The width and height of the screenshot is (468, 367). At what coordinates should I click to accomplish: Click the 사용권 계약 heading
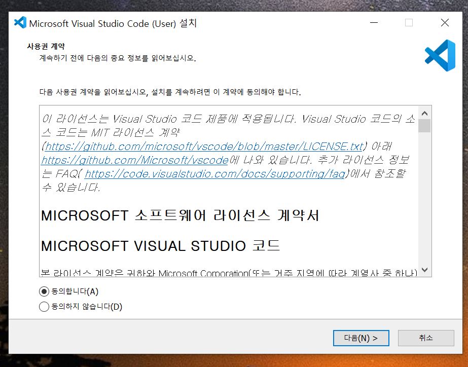(46, 46)
